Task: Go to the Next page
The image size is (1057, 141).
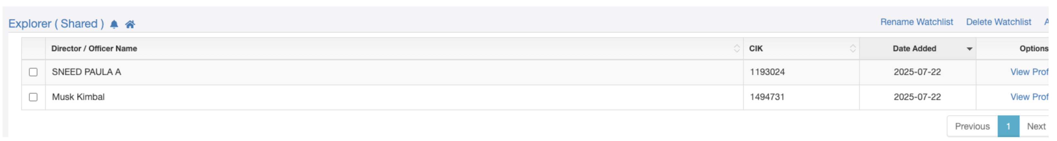Action: 1036,126
